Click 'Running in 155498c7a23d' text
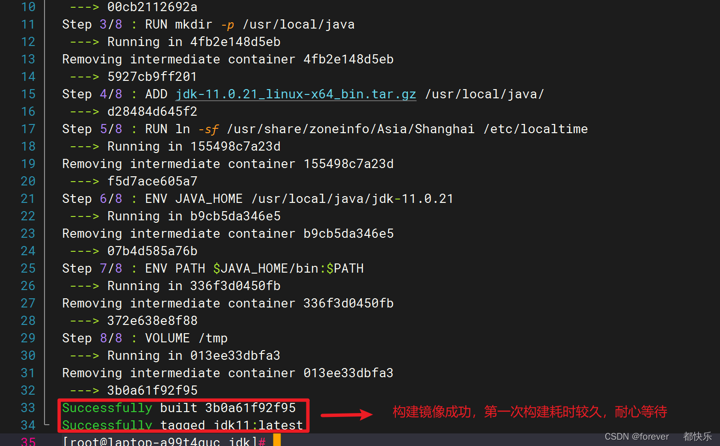720x446 pixels. pos(194,146)
